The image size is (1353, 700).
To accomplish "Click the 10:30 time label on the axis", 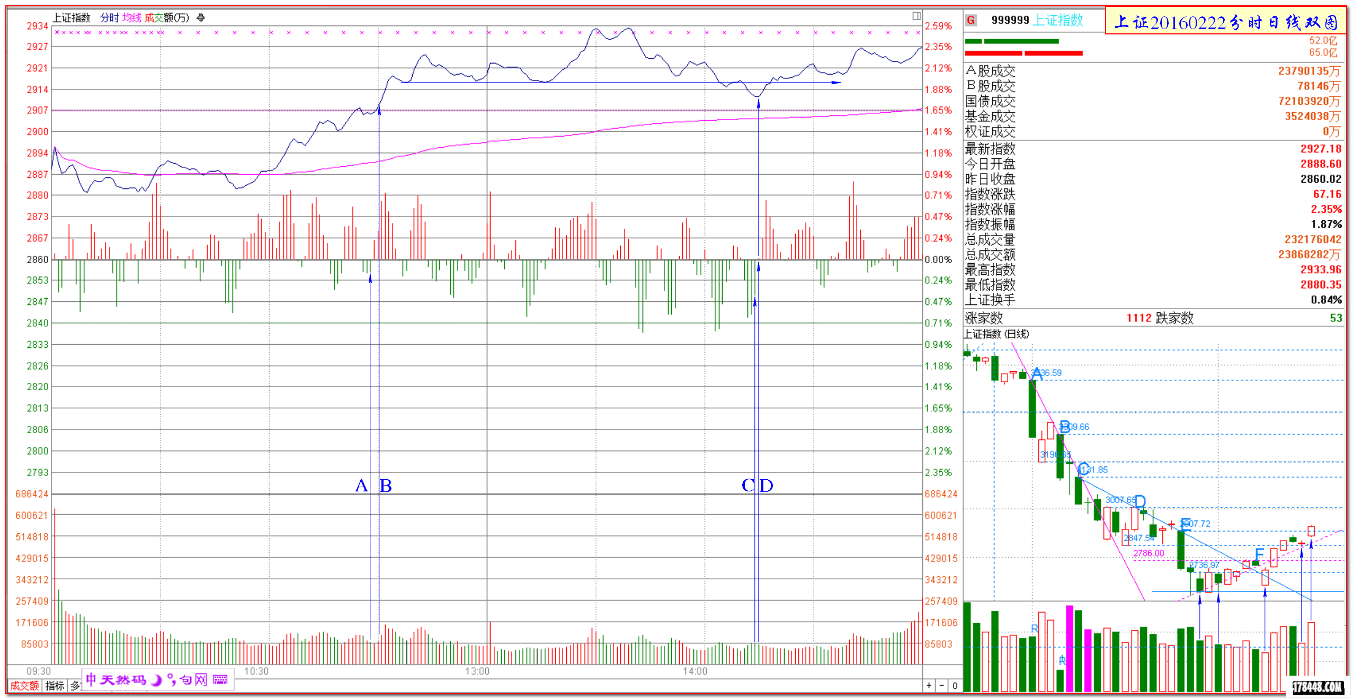I will tap(256, 671).
